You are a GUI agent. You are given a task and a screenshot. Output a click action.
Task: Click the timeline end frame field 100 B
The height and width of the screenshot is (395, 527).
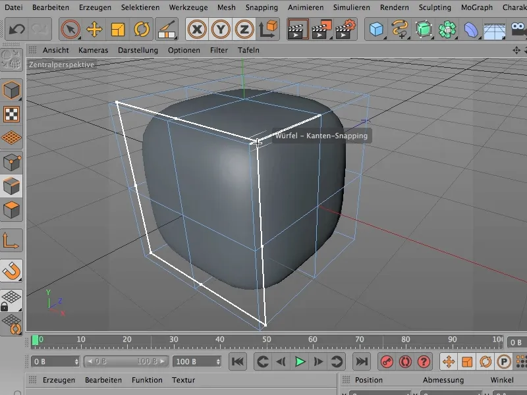197,361
